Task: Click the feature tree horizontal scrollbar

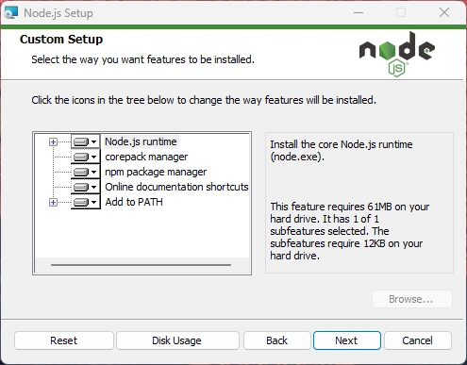Action: (141, 265)
